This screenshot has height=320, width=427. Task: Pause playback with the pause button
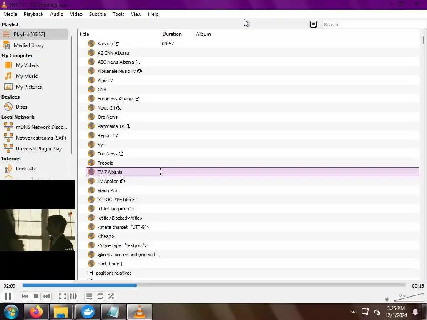tap(8, 296)
